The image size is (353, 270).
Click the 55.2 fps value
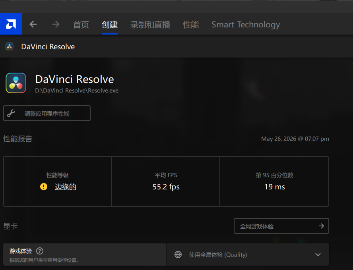166,187
